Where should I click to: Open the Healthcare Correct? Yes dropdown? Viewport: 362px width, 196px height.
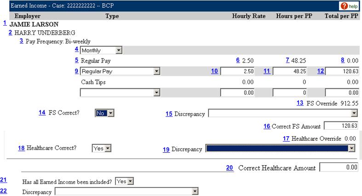click(x=103, y=148)
